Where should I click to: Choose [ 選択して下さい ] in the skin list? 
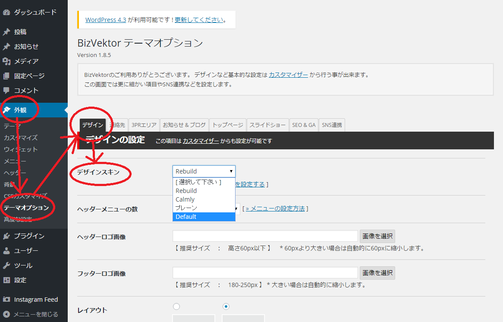204,182
